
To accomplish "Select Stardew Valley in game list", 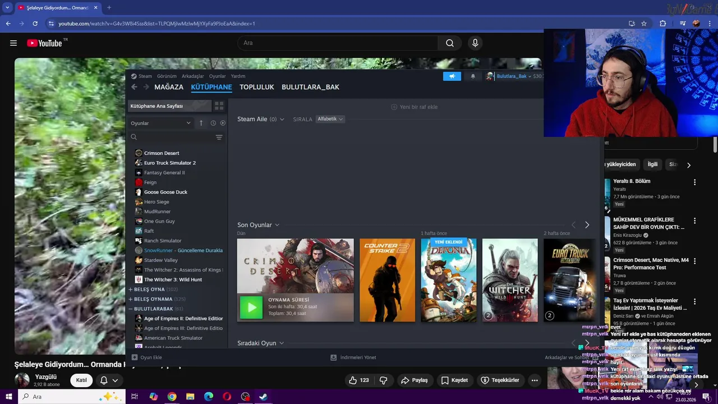I will click(160, 260).
